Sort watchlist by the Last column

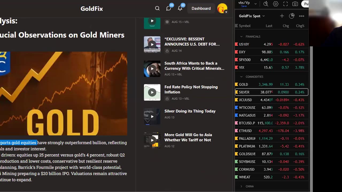coord(269,26)
